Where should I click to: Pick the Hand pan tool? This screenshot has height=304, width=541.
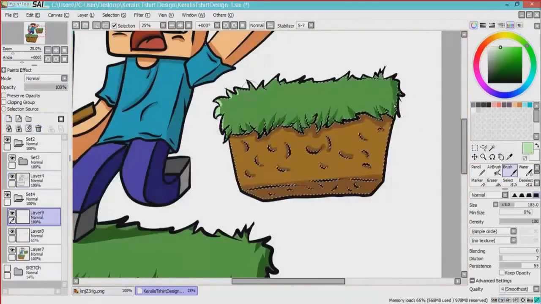[x=501, y=157]
